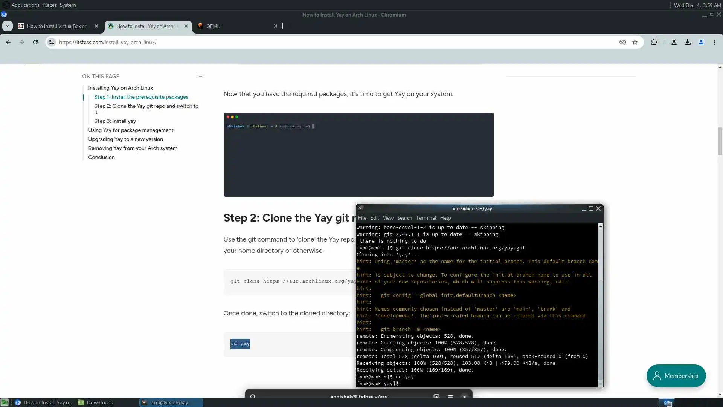Expand the tab search dropdown arrow
The width and height of the screenshot is (723, 407).
click(8, 26)
